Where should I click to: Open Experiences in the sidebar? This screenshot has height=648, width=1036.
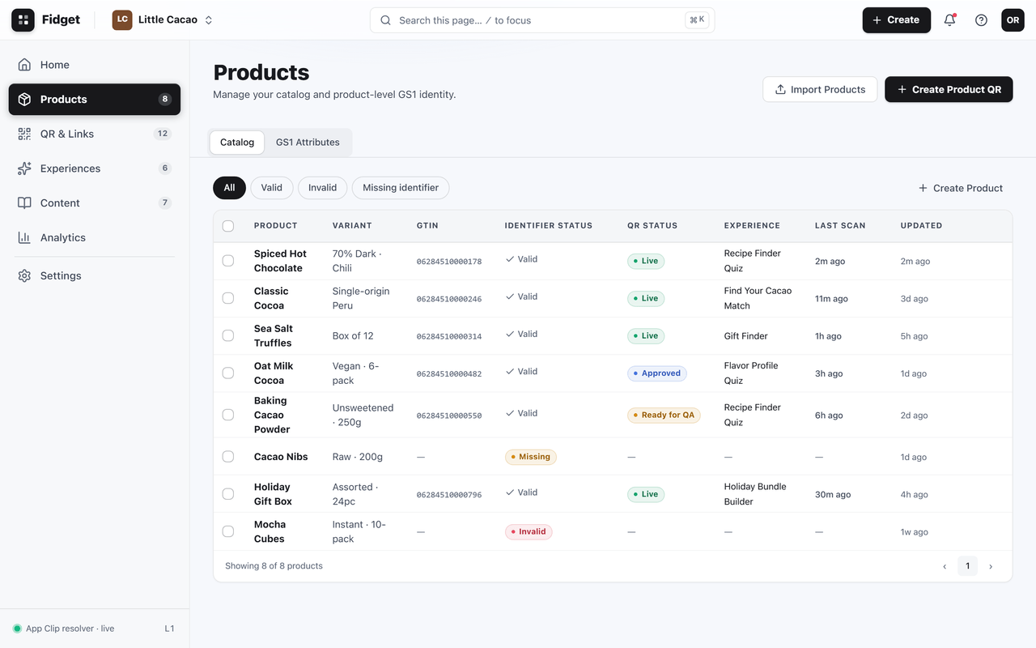click(95, 168)
